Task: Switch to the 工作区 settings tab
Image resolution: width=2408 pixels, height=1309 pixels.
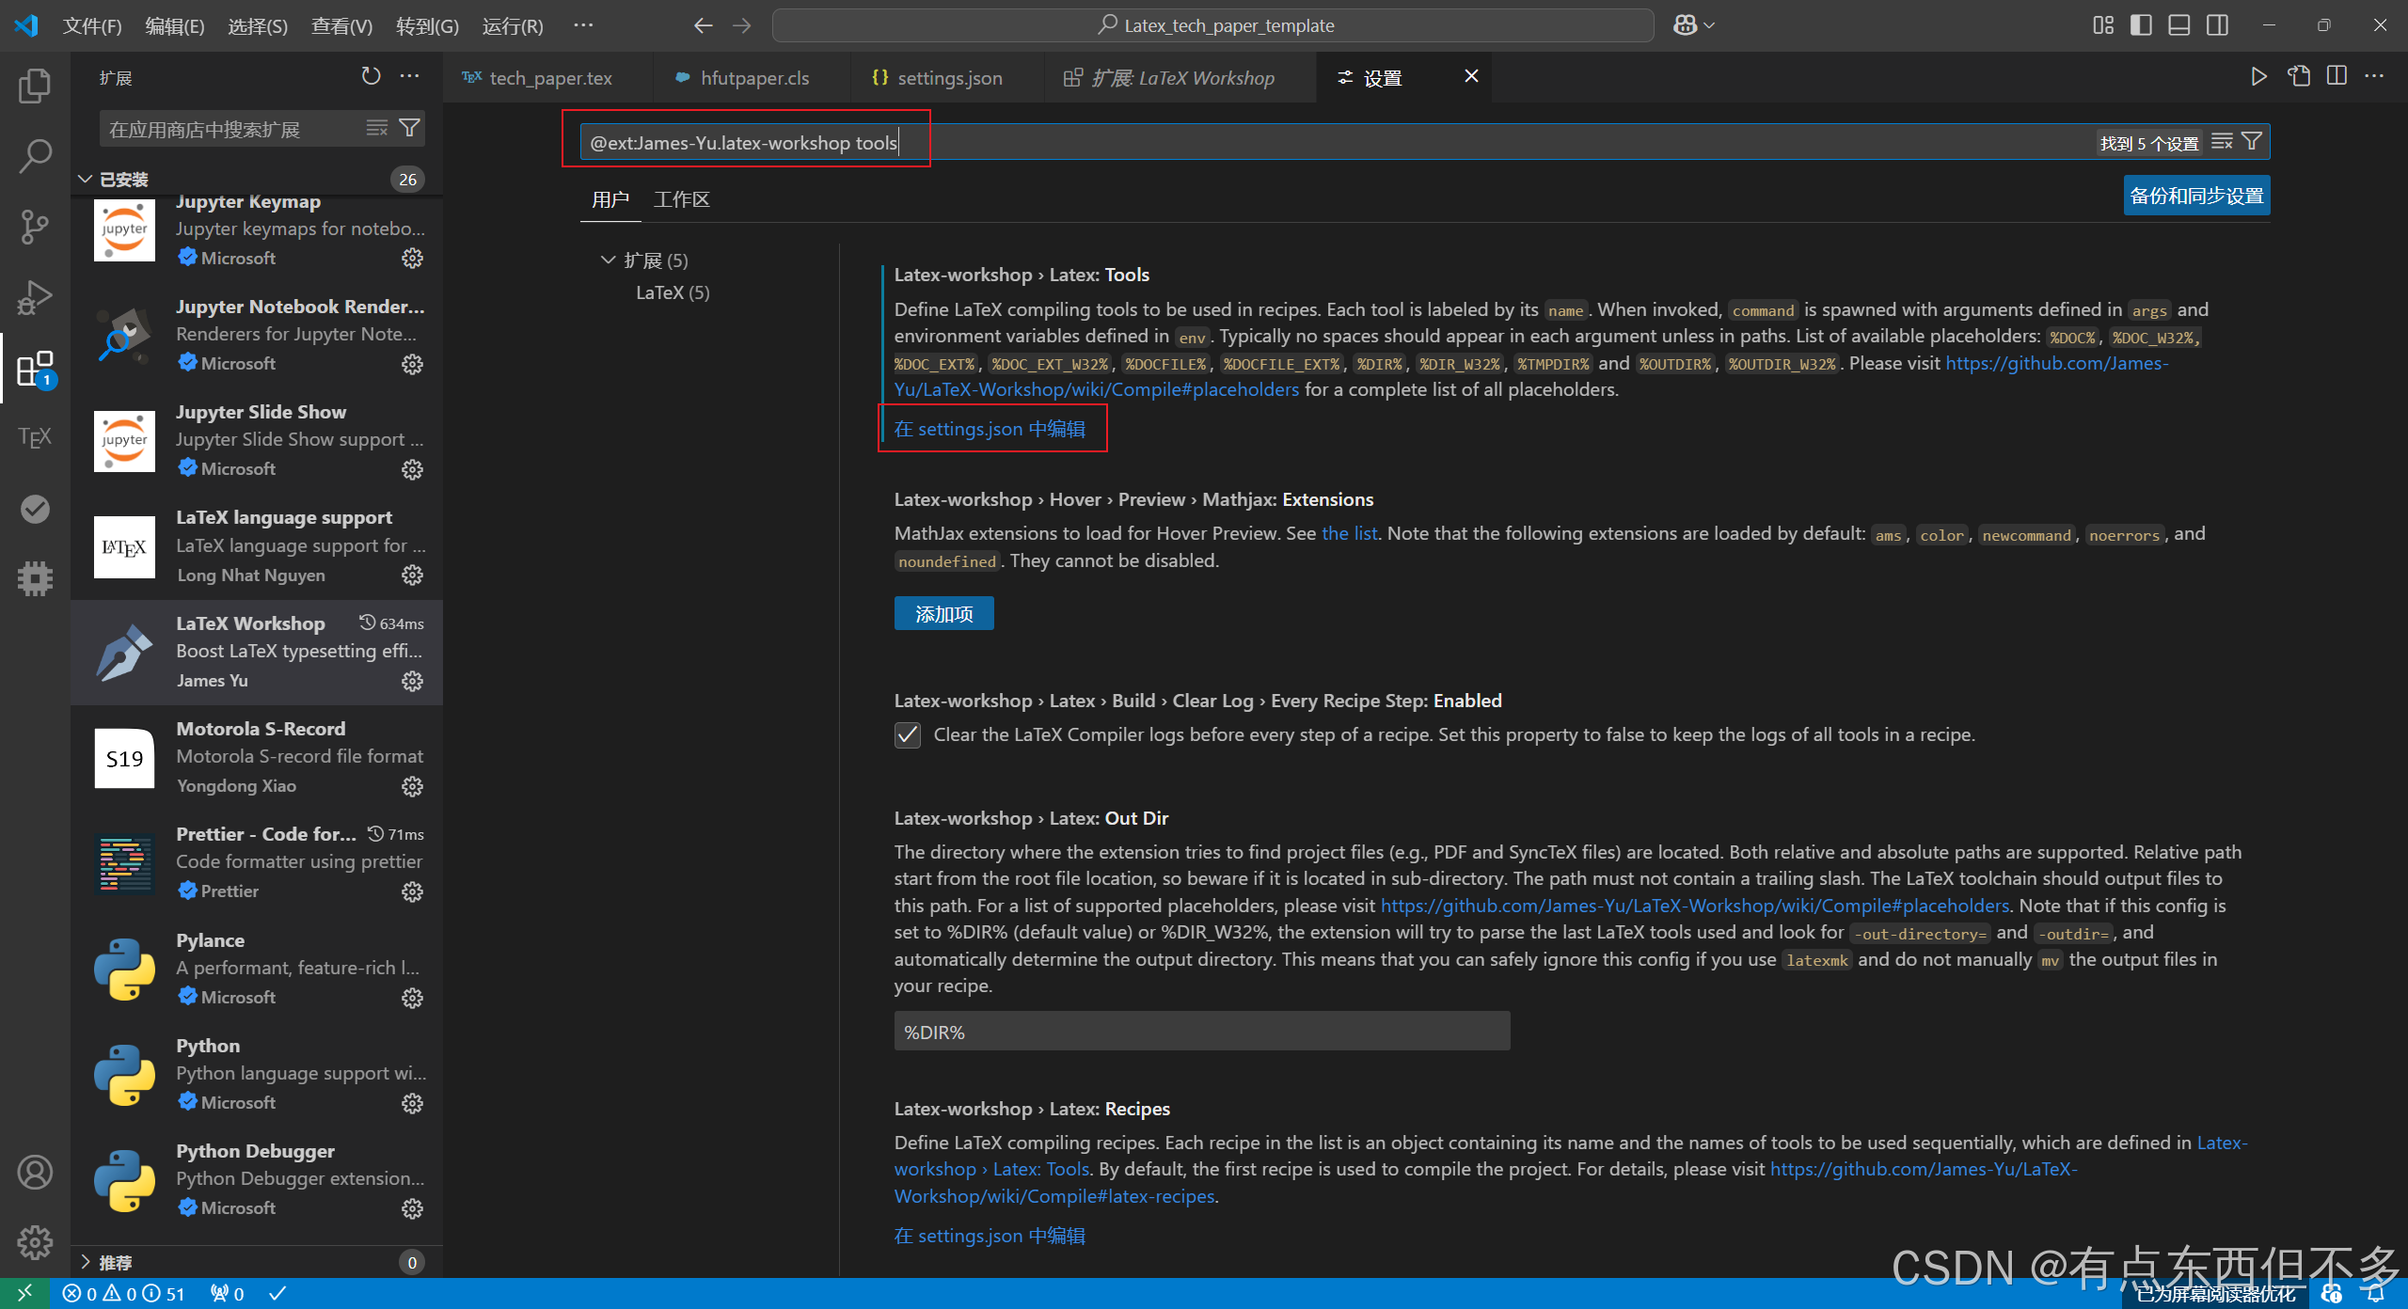Action: tap(681, 199)
